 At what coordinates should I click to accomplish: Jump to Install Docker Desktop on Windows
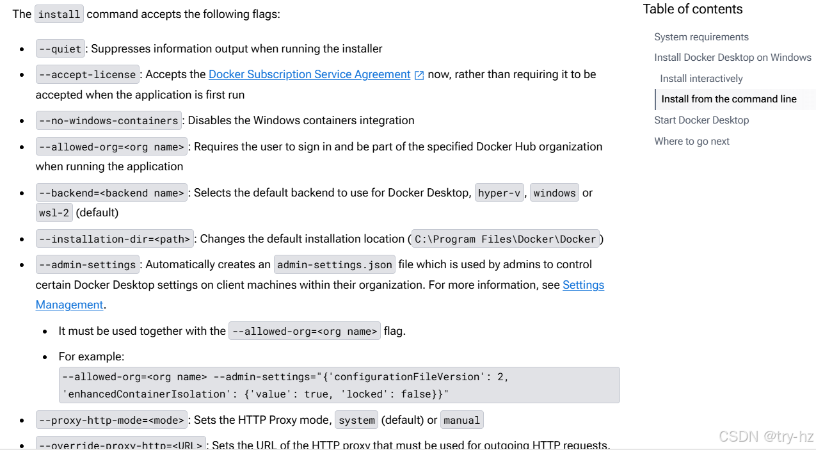732,58
